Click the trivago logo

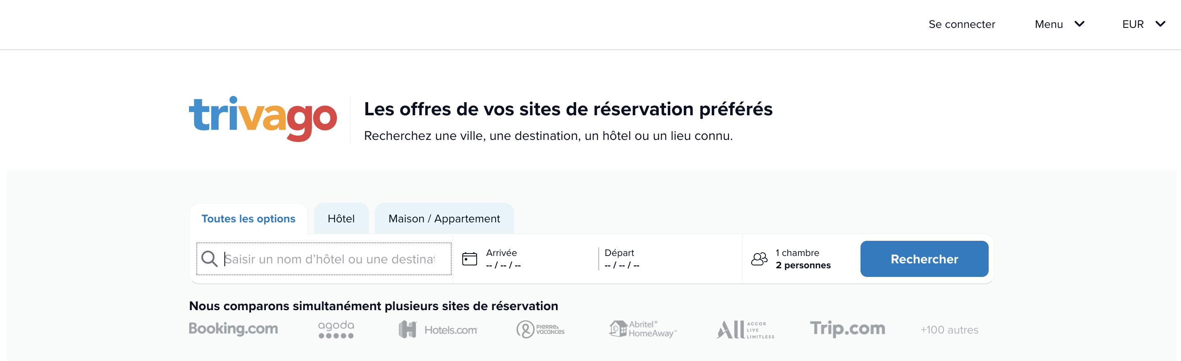pos(263,119)
